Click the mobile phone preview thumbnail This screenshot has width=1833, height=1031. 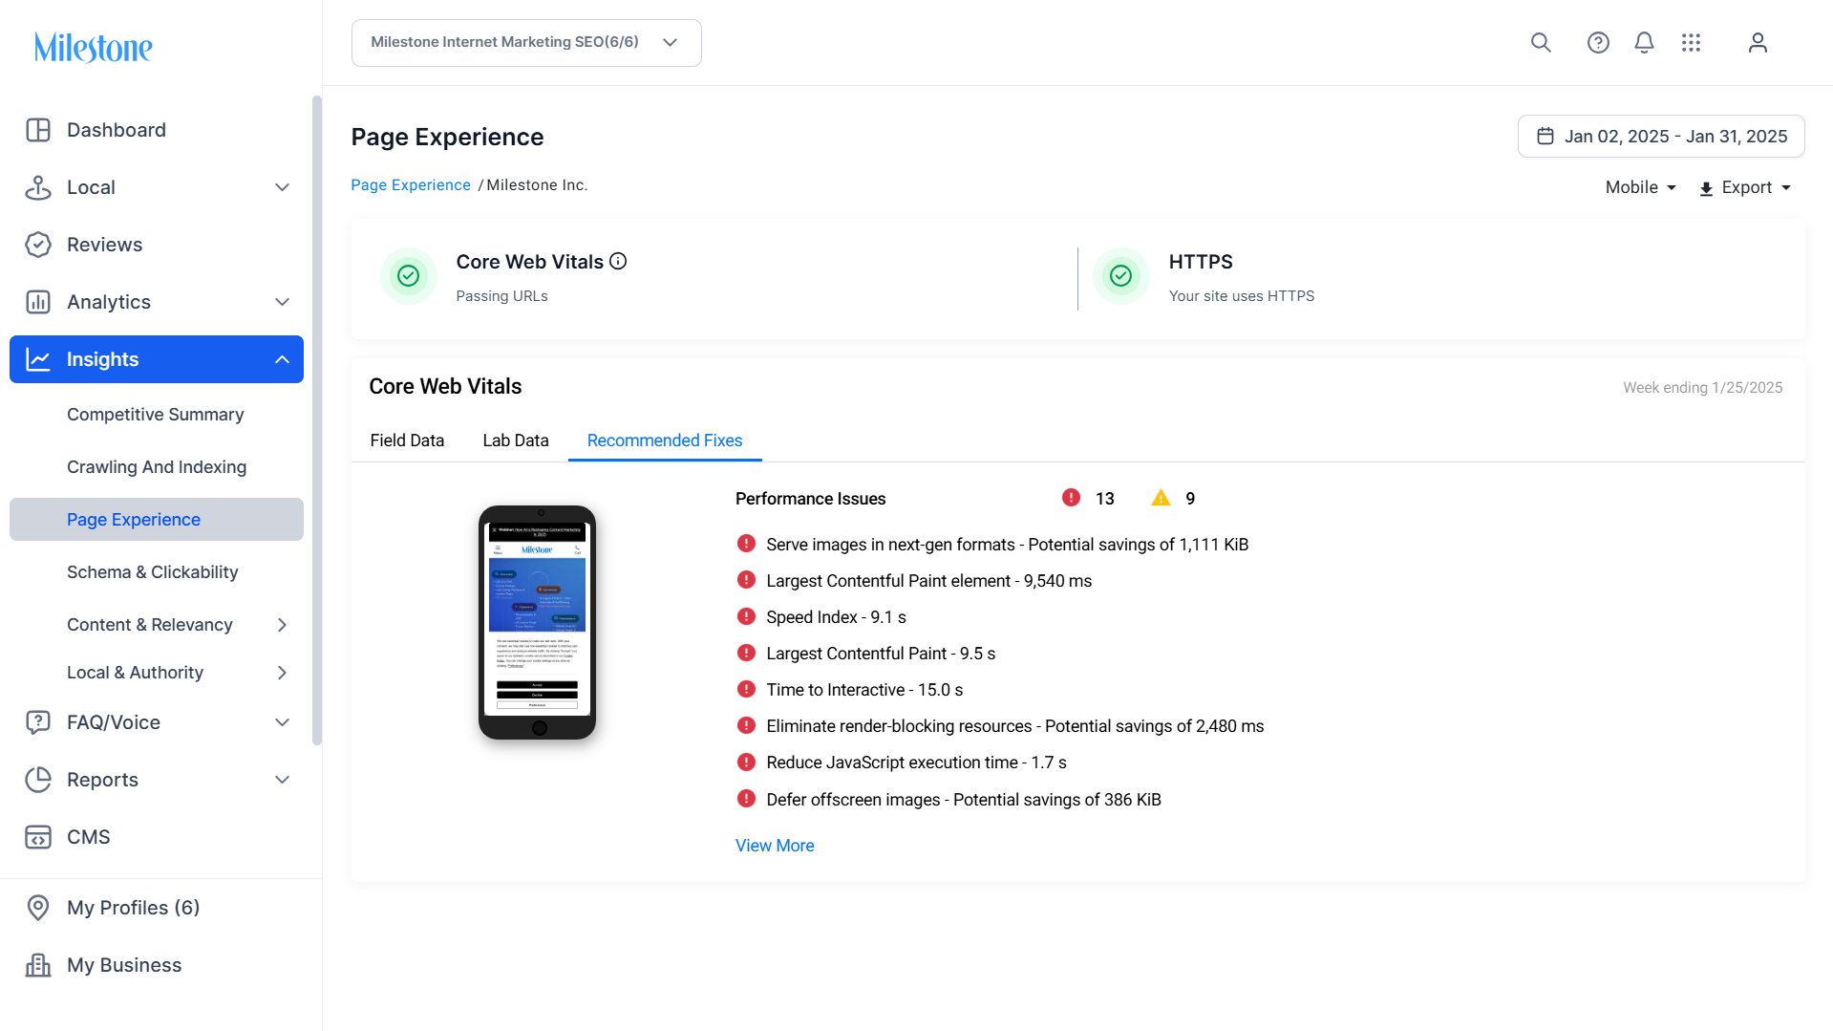coord(538,622)
